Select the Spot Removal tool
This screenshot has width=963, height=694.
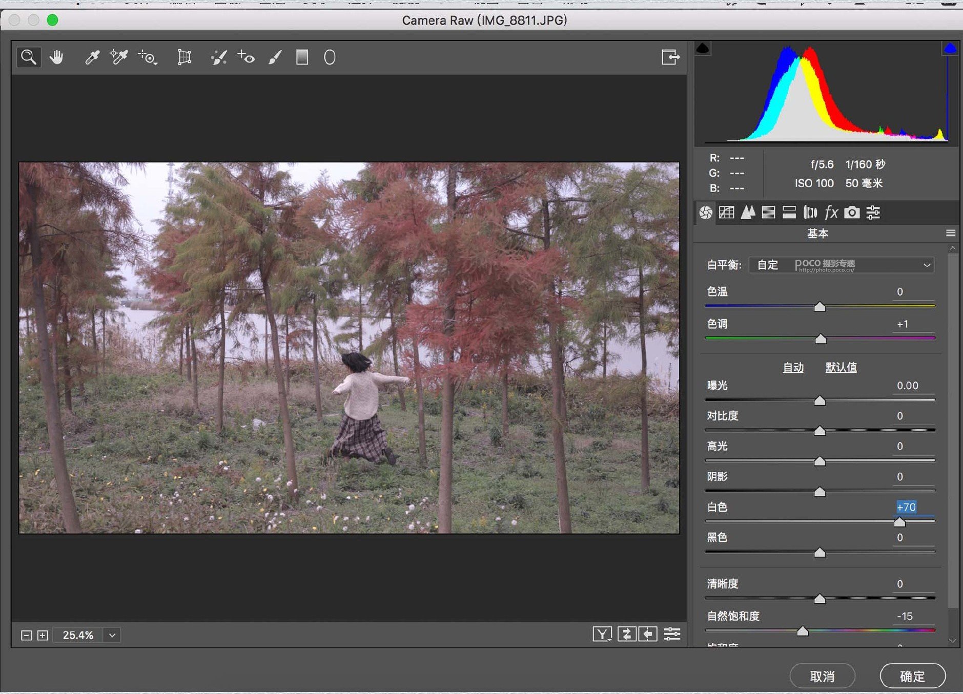tap(219, 57)
